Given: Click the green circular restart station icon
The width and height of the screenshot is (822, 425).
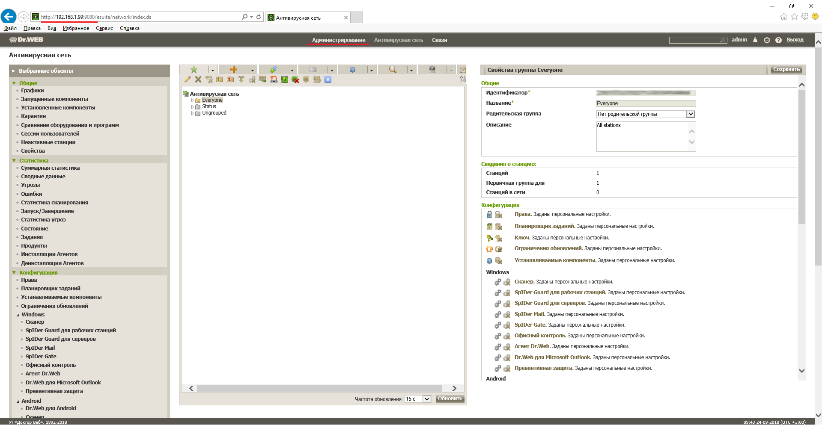Looking at the screenshot, I should [x=285, y=80].
